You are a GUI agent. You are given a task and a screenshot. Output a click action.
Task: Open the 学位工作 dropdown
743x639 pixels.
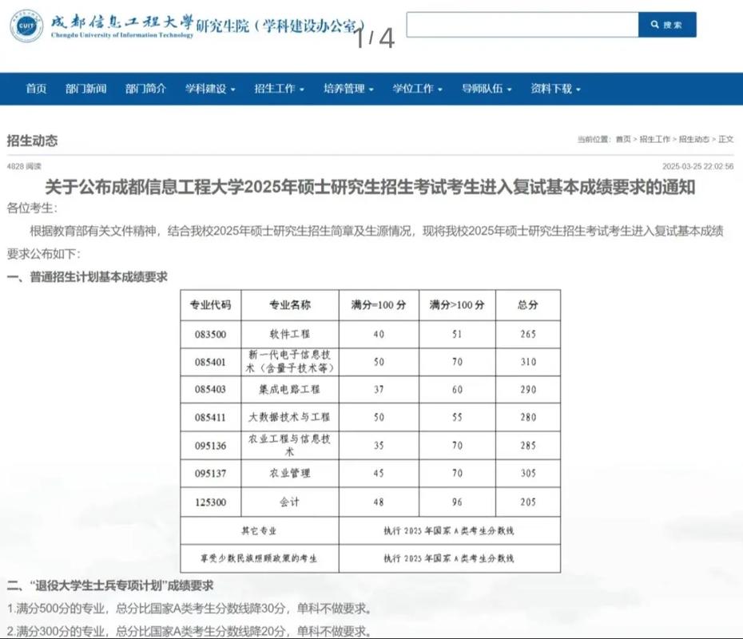pos(415,90)
